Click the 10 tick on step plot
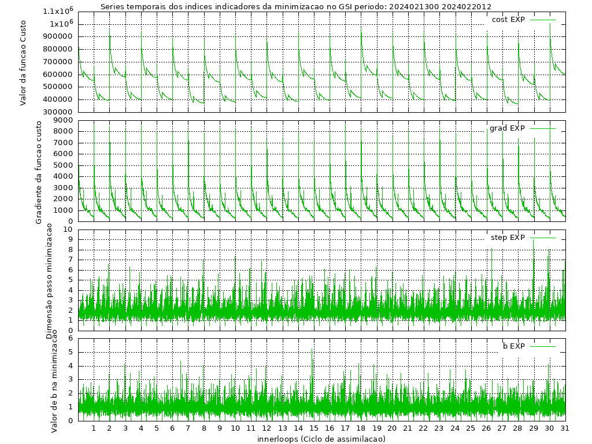 (69, 230)
